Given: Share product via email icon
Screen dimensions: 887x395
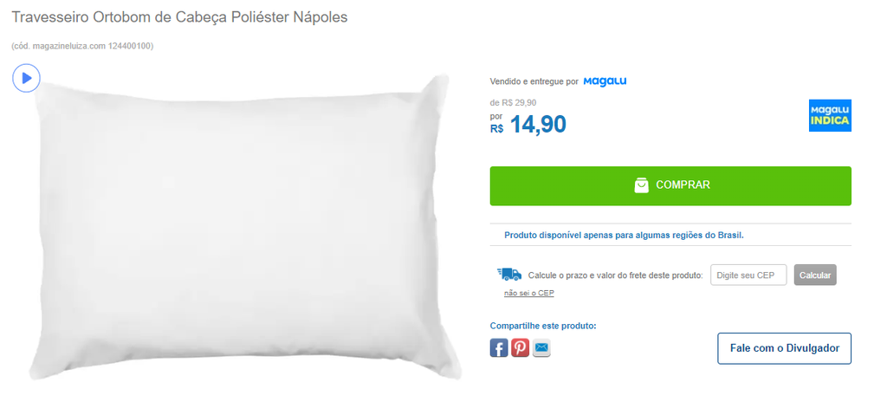Looking at the screenshot, I should (x=541, y=347).
